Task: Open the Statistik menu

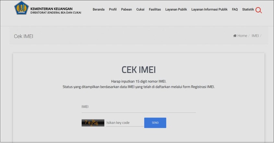Action: (x=248, y=9)
